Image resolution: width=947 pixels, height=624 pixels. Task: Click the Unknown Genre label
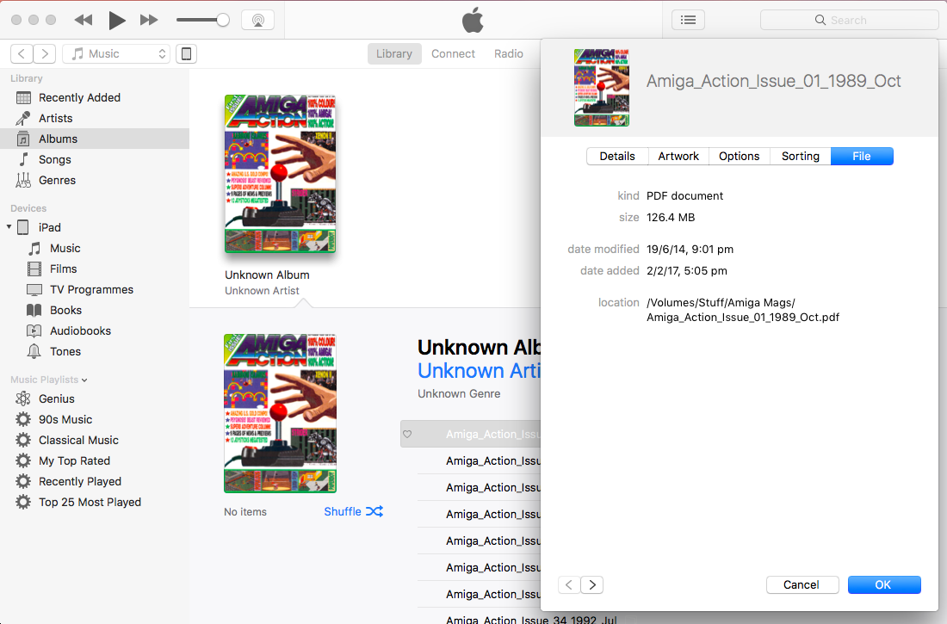459,394
